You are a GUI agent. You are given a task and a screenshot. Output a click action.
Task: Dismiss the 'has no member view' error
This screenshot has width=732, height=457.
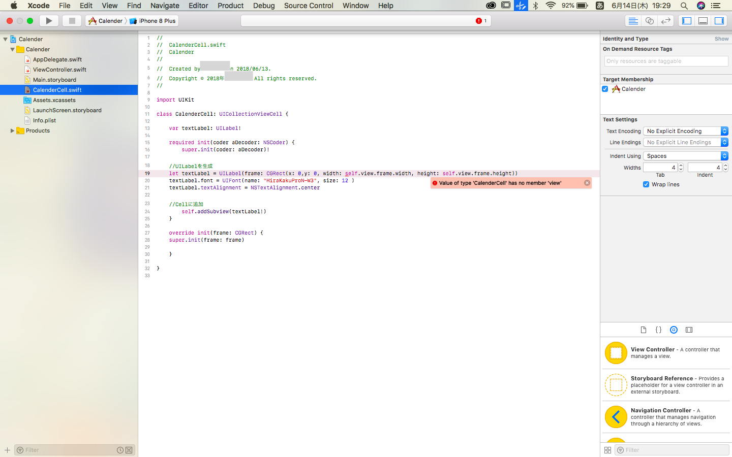click(x=587, y=183)
